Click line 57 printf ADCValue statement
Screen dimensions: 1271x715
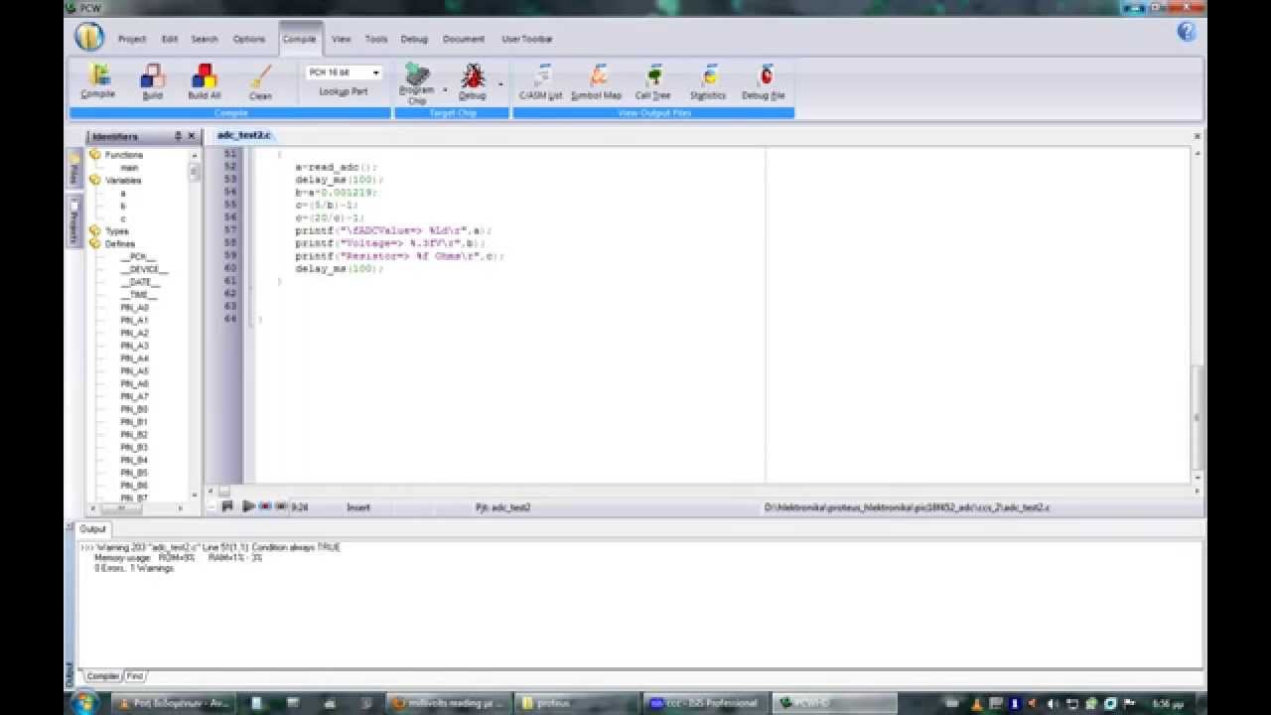coord(393,230)
